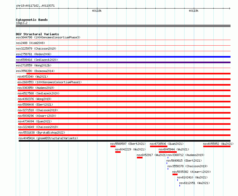Open nsv6527568 (Sedlazeck2020) variant

(39, 93)
